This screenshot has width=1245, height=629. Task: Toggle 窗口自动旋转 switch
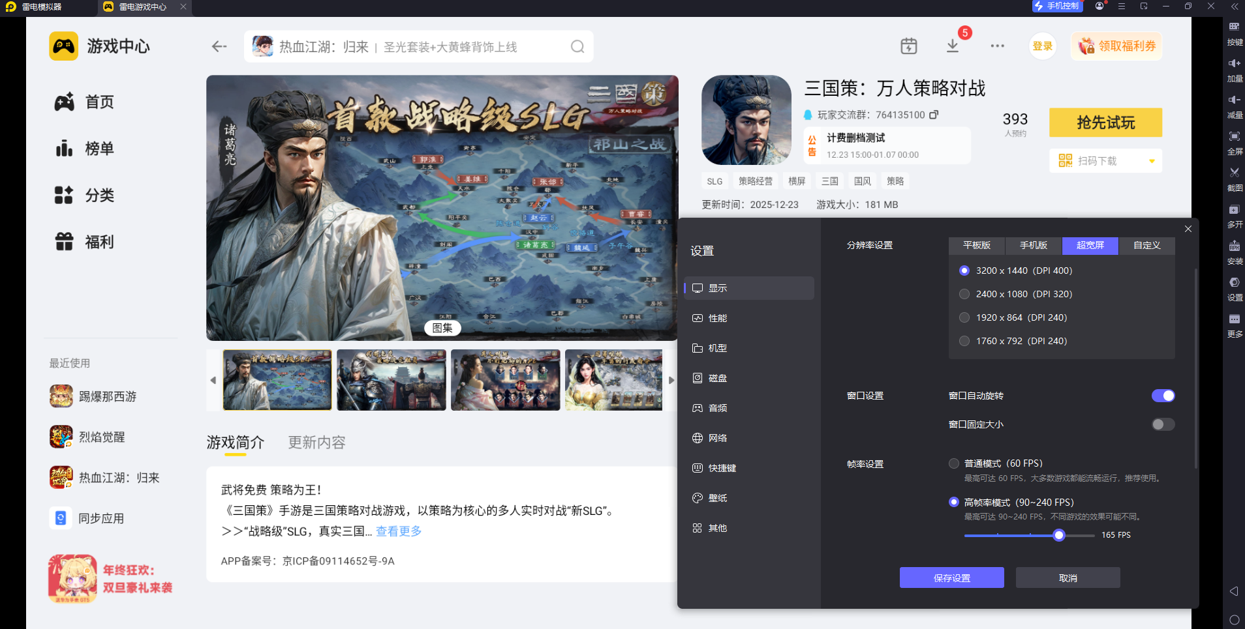[x=1163, y=396]
